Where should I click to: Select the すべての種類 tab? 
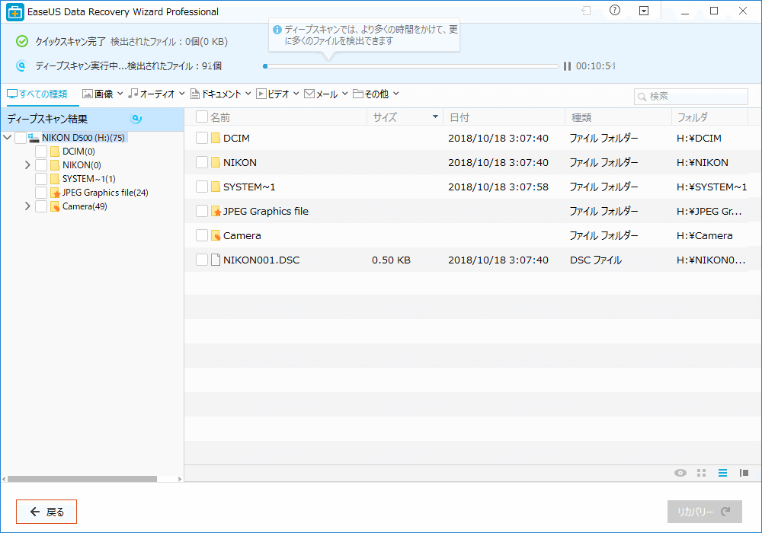click(x=37, y=94)
